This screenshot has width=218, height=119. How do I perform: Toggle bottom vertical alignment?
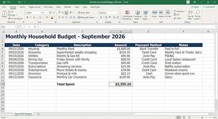pos(66,13)
